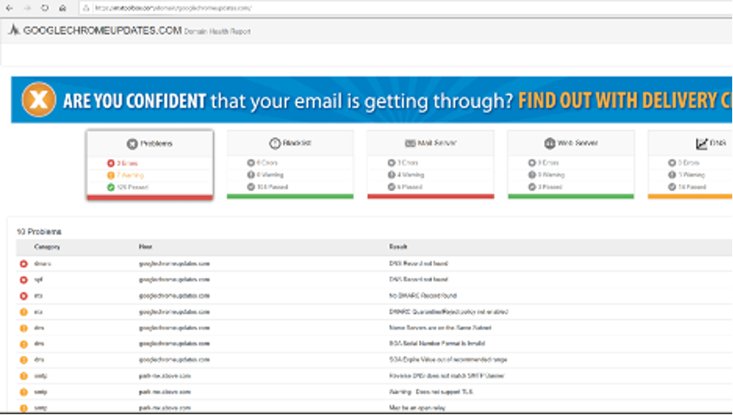Click the 'dmarc' category cell
The image size is (733, 415).
(43, 263)
